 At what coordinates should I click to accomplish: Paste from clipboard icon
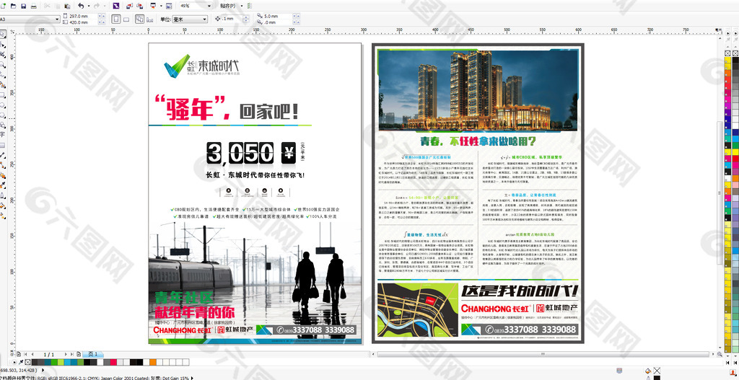67,6
